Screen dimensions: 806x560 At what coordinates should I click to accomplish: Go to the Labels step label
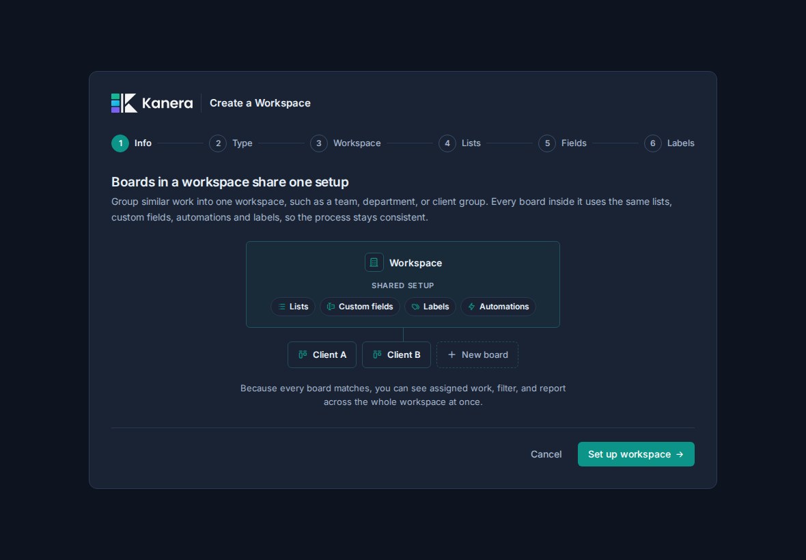(x=680, y=143)
